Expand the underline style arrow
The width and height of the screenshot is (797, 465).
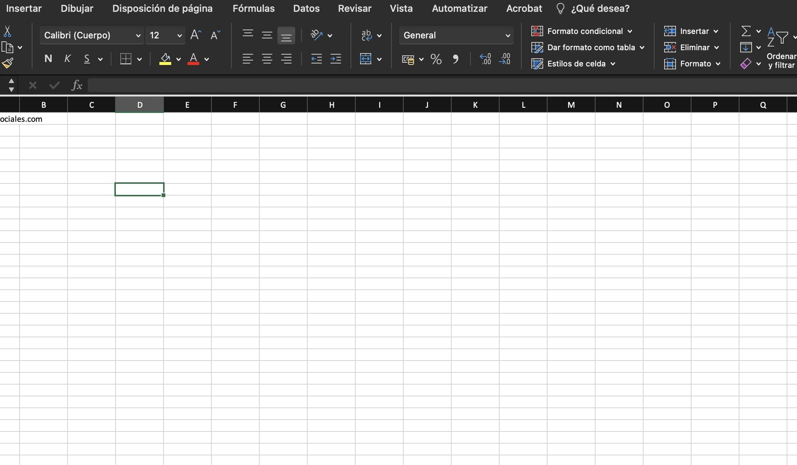[x=100, y=59]
